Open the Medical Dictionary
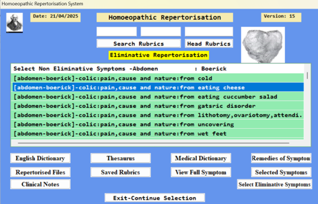Viewport: 318px width, 204px height. tap(201, 158)
